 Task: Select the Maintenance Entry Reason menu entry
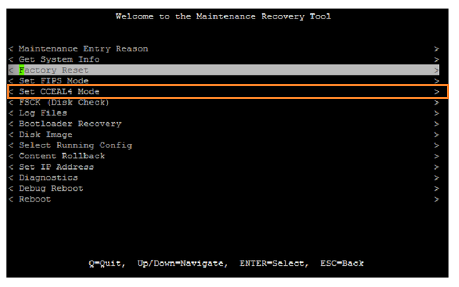[223, 48]
